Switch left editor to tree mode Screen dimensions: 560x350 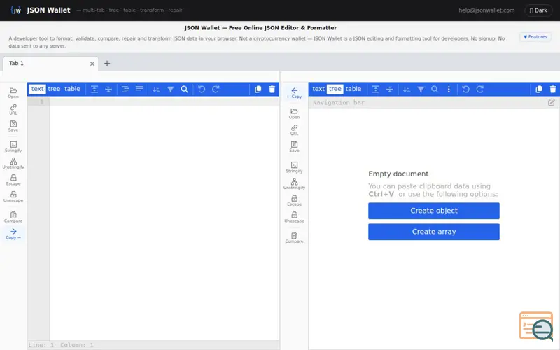click(x=54, y=89)
